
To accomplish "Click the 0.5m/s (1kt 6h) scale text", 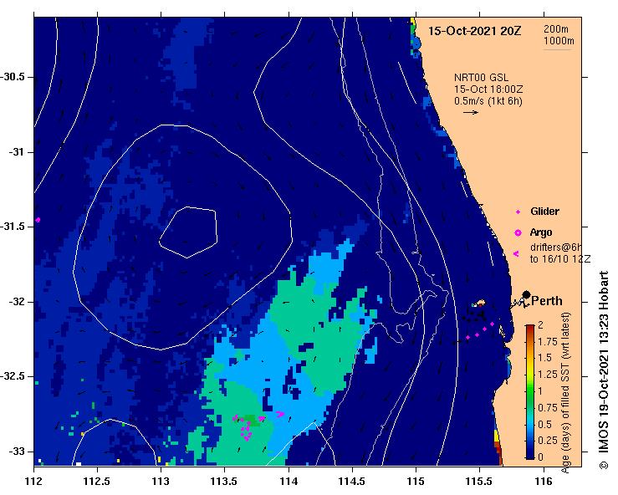I will coord(488,101).
